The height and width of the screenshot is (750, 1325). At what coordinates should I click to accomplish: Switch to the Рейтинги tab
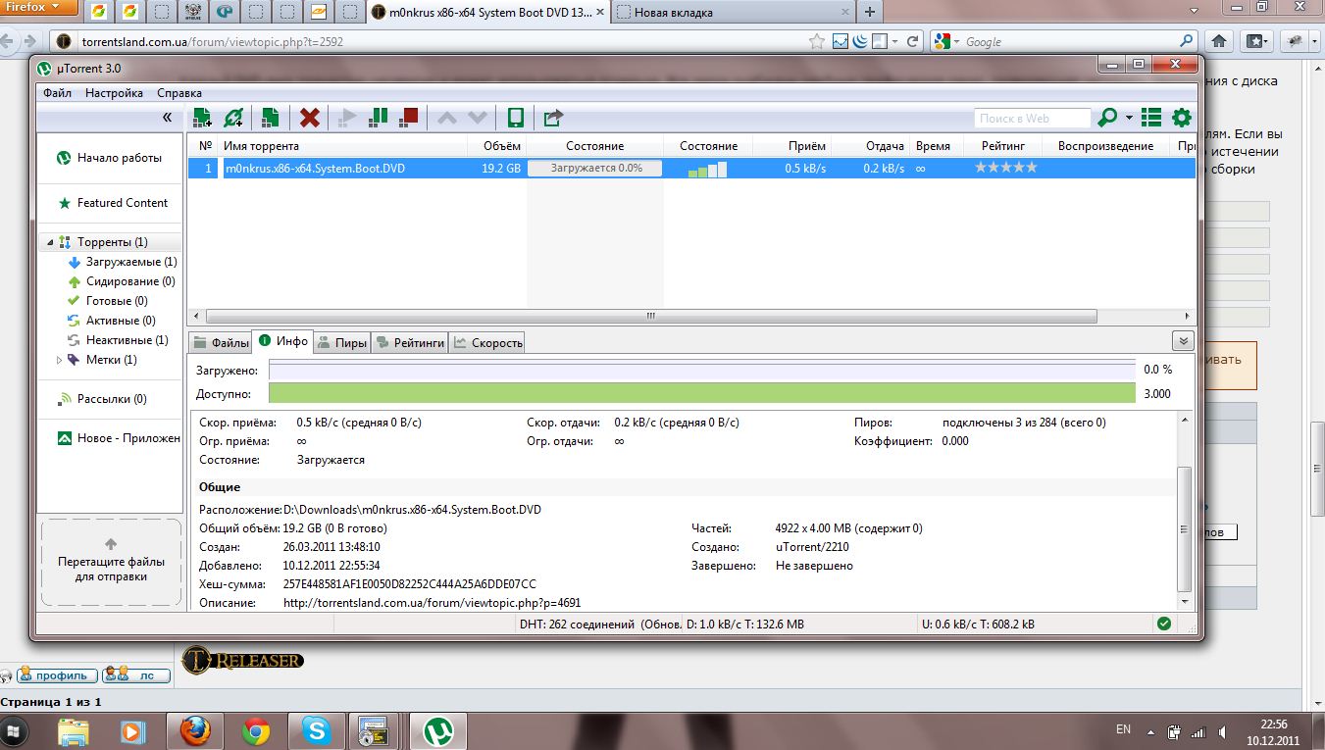click(409, 342)
